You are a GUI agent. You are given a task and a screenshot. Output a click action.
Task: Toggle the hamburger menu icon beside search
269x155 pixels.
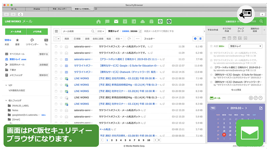(x=56, y=31)
